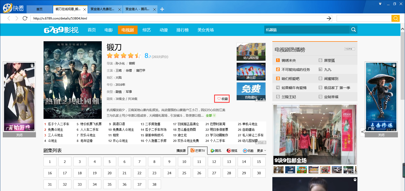Click the MORE button in hot list
The height and width of the screenshot is (191, 405).
tap(350, 49)
